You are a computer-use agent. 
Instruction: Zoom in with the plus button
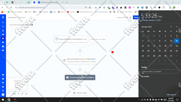(x=18, y=94)
